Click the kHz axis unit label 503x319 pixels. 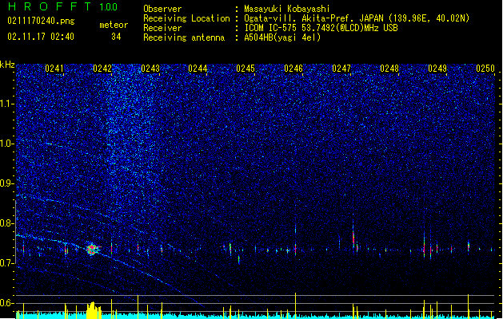point(7,65)
